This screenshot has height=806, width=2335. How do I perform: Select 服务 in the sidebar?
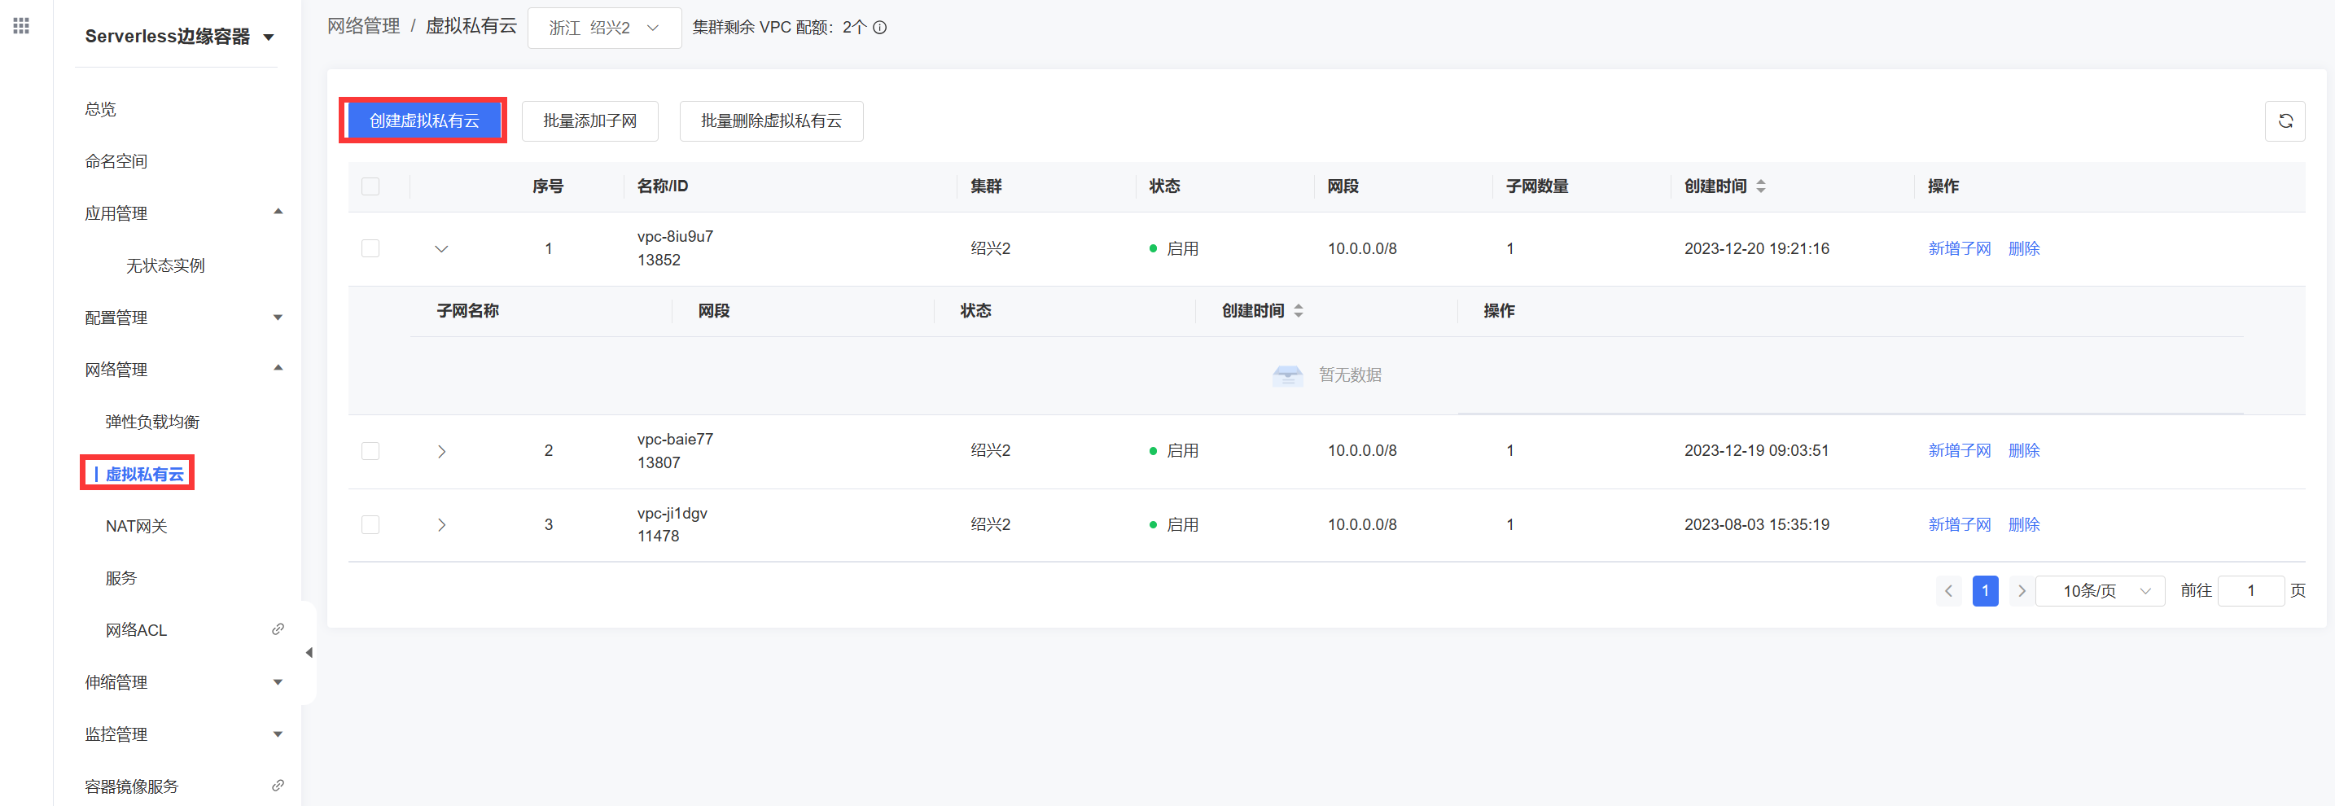click(120, 577)
